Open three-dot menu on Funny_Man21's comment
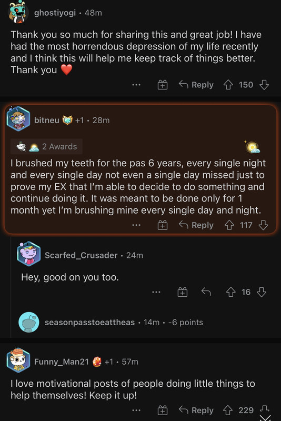The image size is (281, 421). click(x=136, y=410)
